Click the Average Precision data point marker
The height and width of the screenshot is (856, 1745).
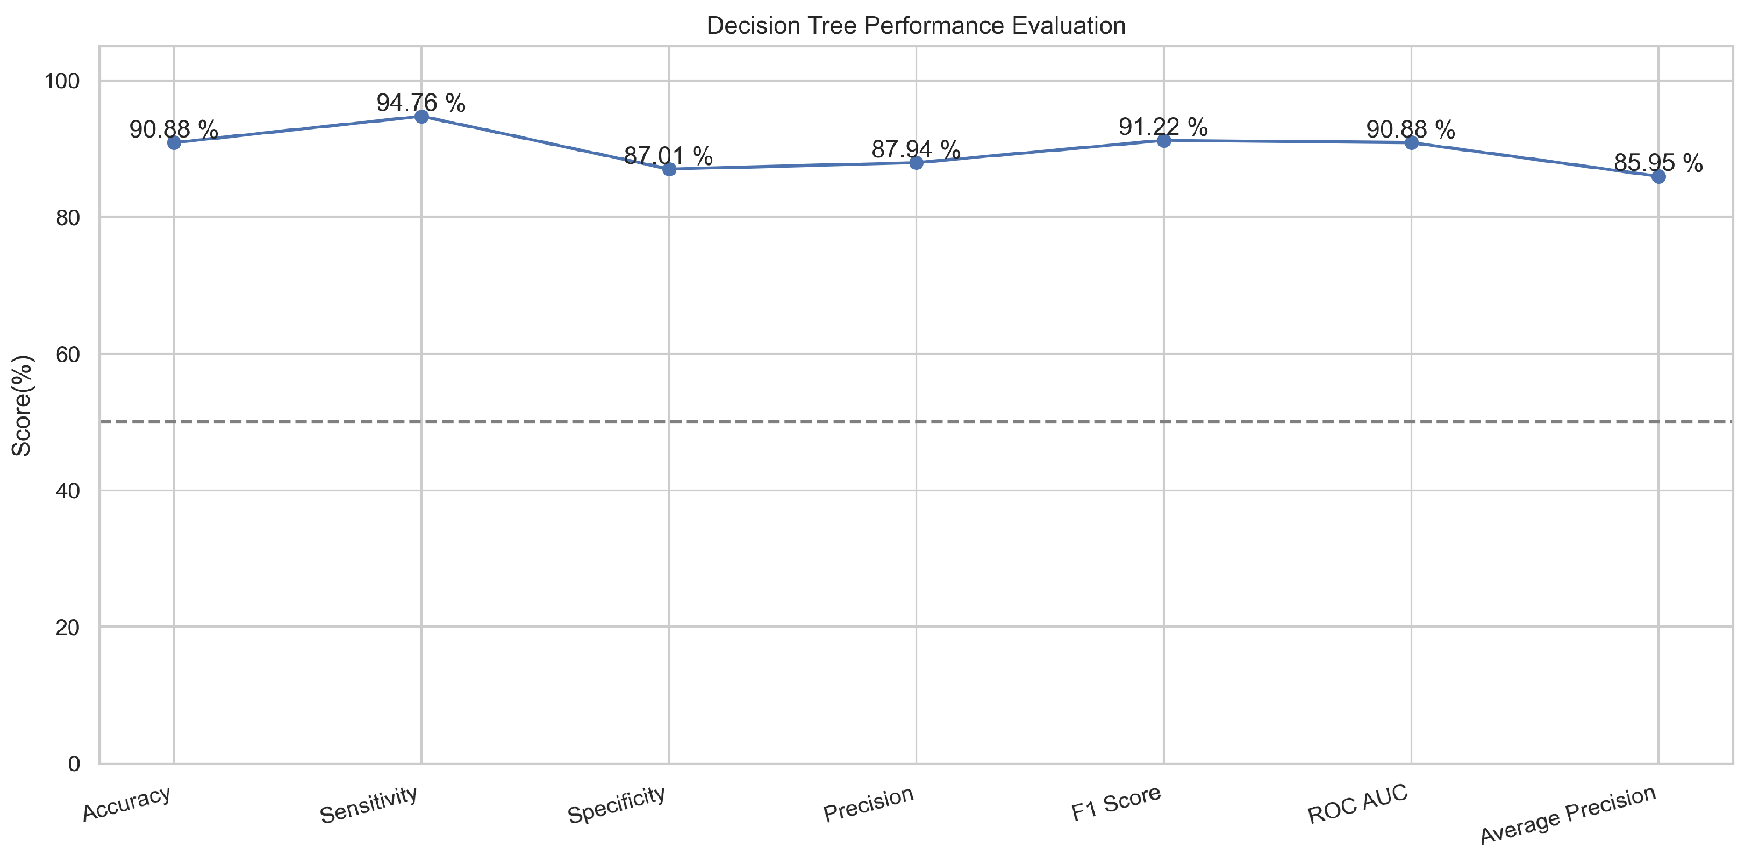click(x=1658, y=177)
